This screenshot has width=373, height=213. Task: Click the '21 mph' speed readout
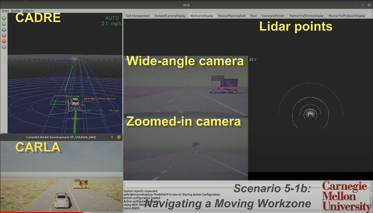pyautogui.click(x=111, y=24)
